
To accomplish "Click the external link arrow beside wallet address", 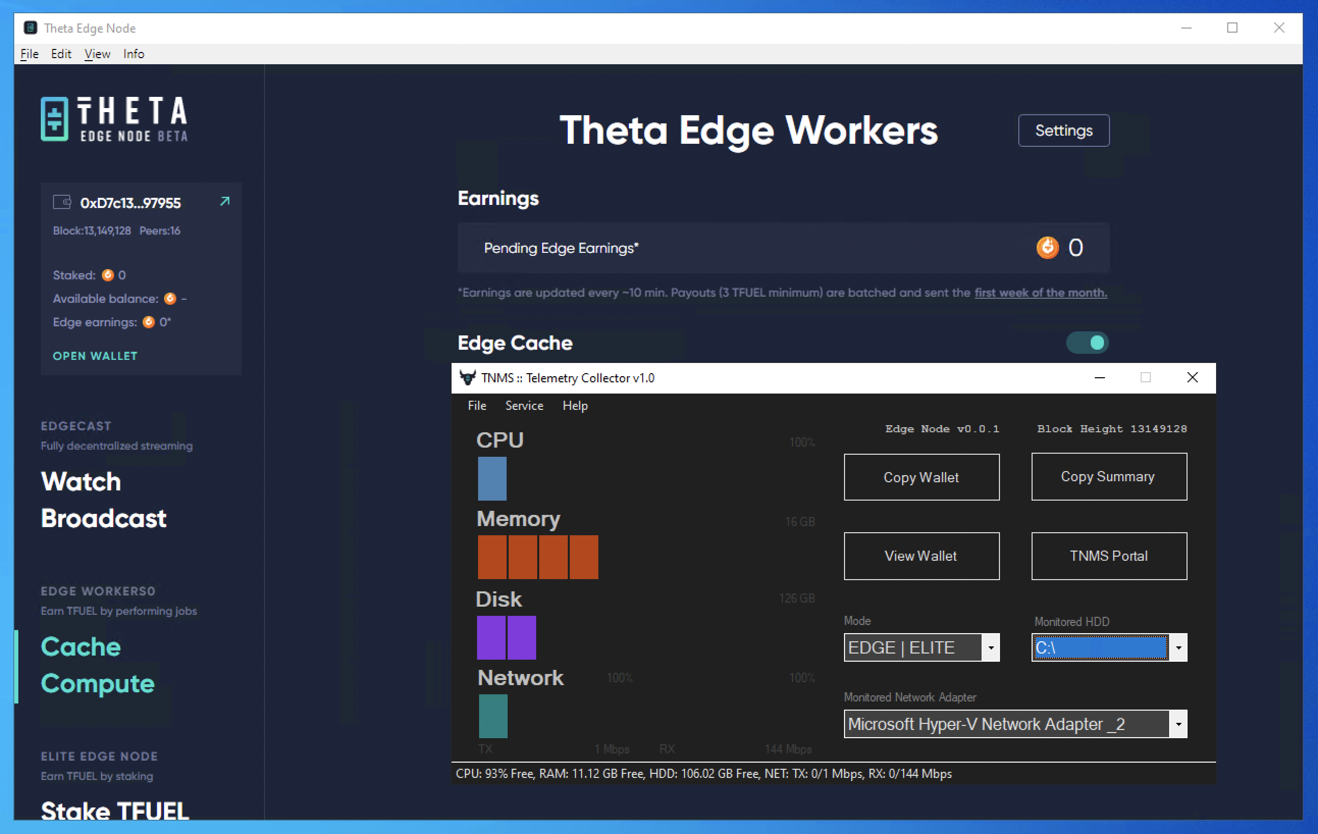I will pyautogui.click(x=224, y=201).
